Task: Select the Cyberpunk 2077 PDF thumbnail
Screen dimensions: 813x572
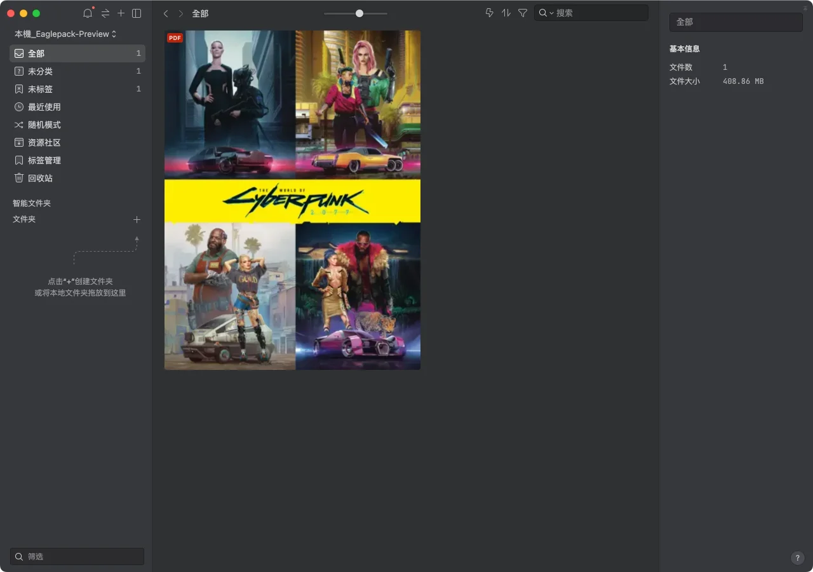Action: pyautogui.click(x=292, y=200)
